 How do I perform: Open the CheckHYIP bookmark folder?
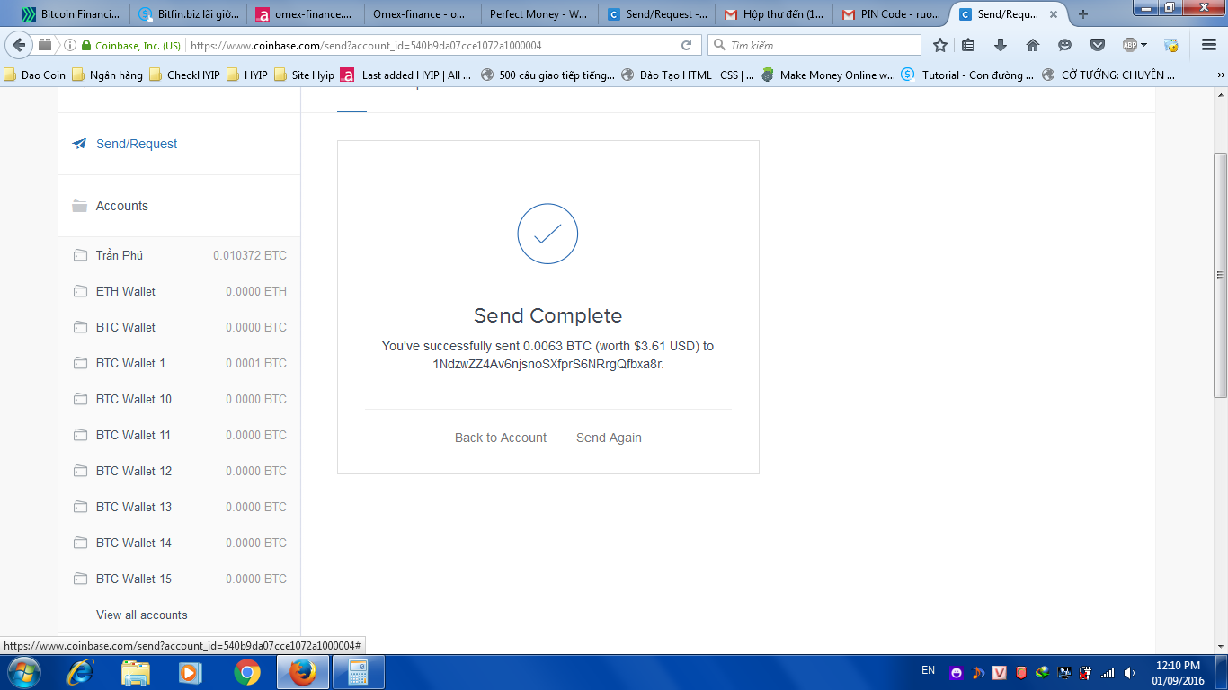click(x=184, y=75)
